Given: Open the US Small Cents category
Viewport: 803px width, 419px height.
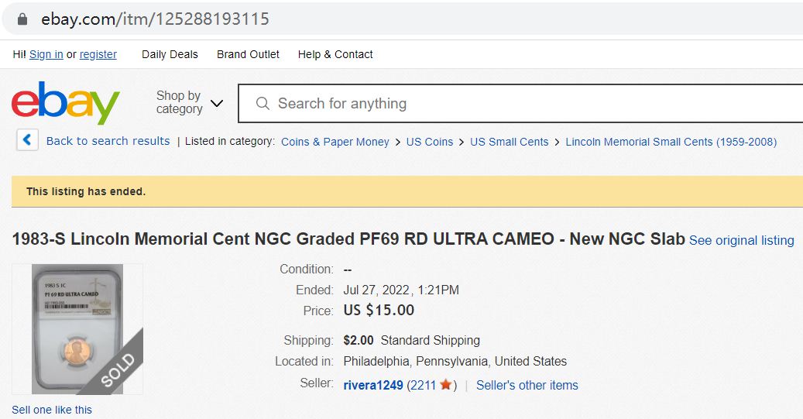Looking at the screenshot, I should click(x=509, y=142).
